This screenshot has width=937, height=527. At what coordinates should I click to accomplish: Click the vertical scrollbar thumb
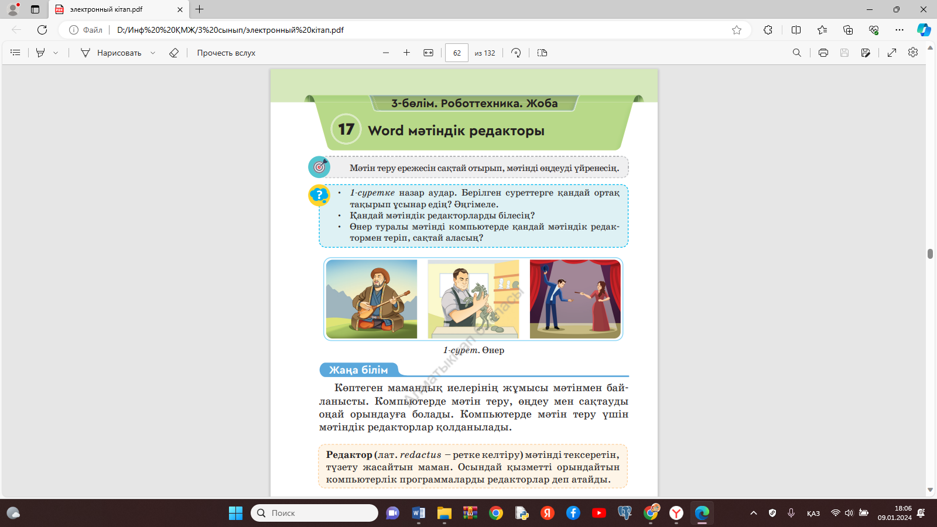pos(930,254)
